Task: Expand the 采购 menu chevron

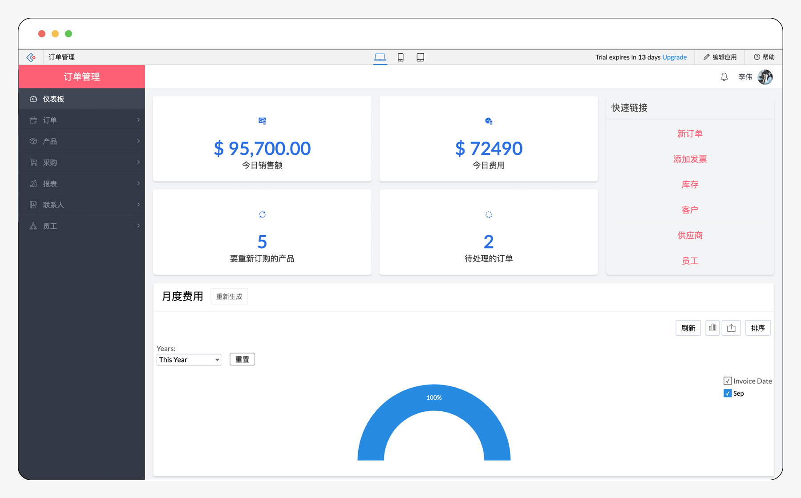Action: pyautogui.click(x=138, y=162)
